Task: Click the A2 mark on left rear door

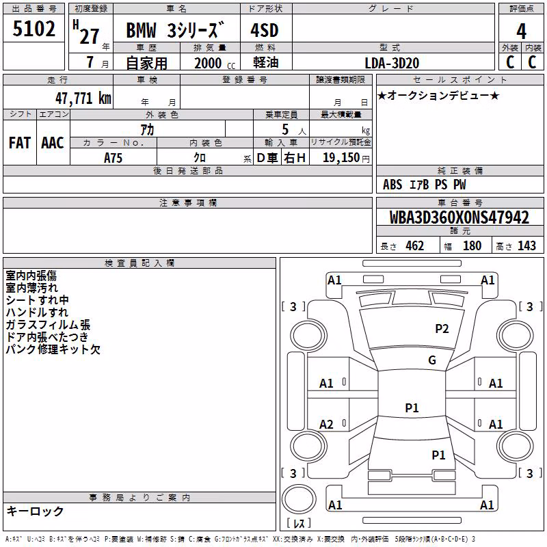Action: click(x=327, y=425)
